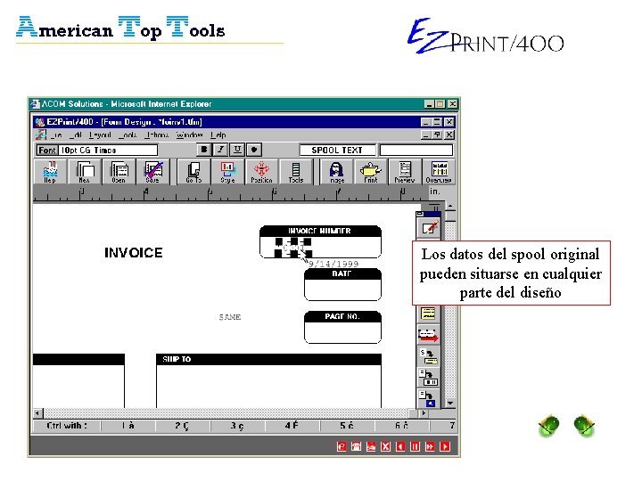642x481 pixels.
Task: Click the red fast-forward icon in bottom bar
Action: 430,446
